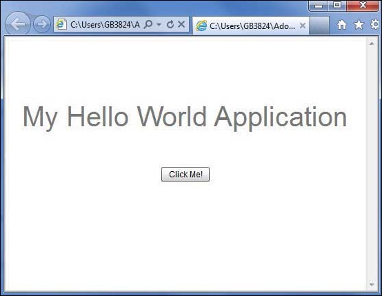This screenshot has width=382, height=296.
Task: Stop loading with the address bar X
Action: tap(181, 24)
